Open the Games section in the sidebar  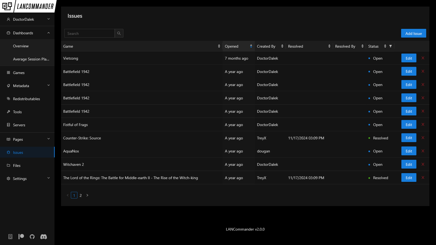click(19, 73)
